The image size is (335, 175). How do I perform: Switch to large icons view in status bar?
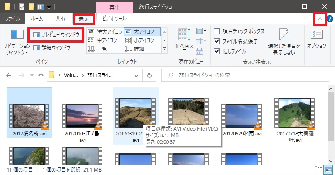[328, 169]
